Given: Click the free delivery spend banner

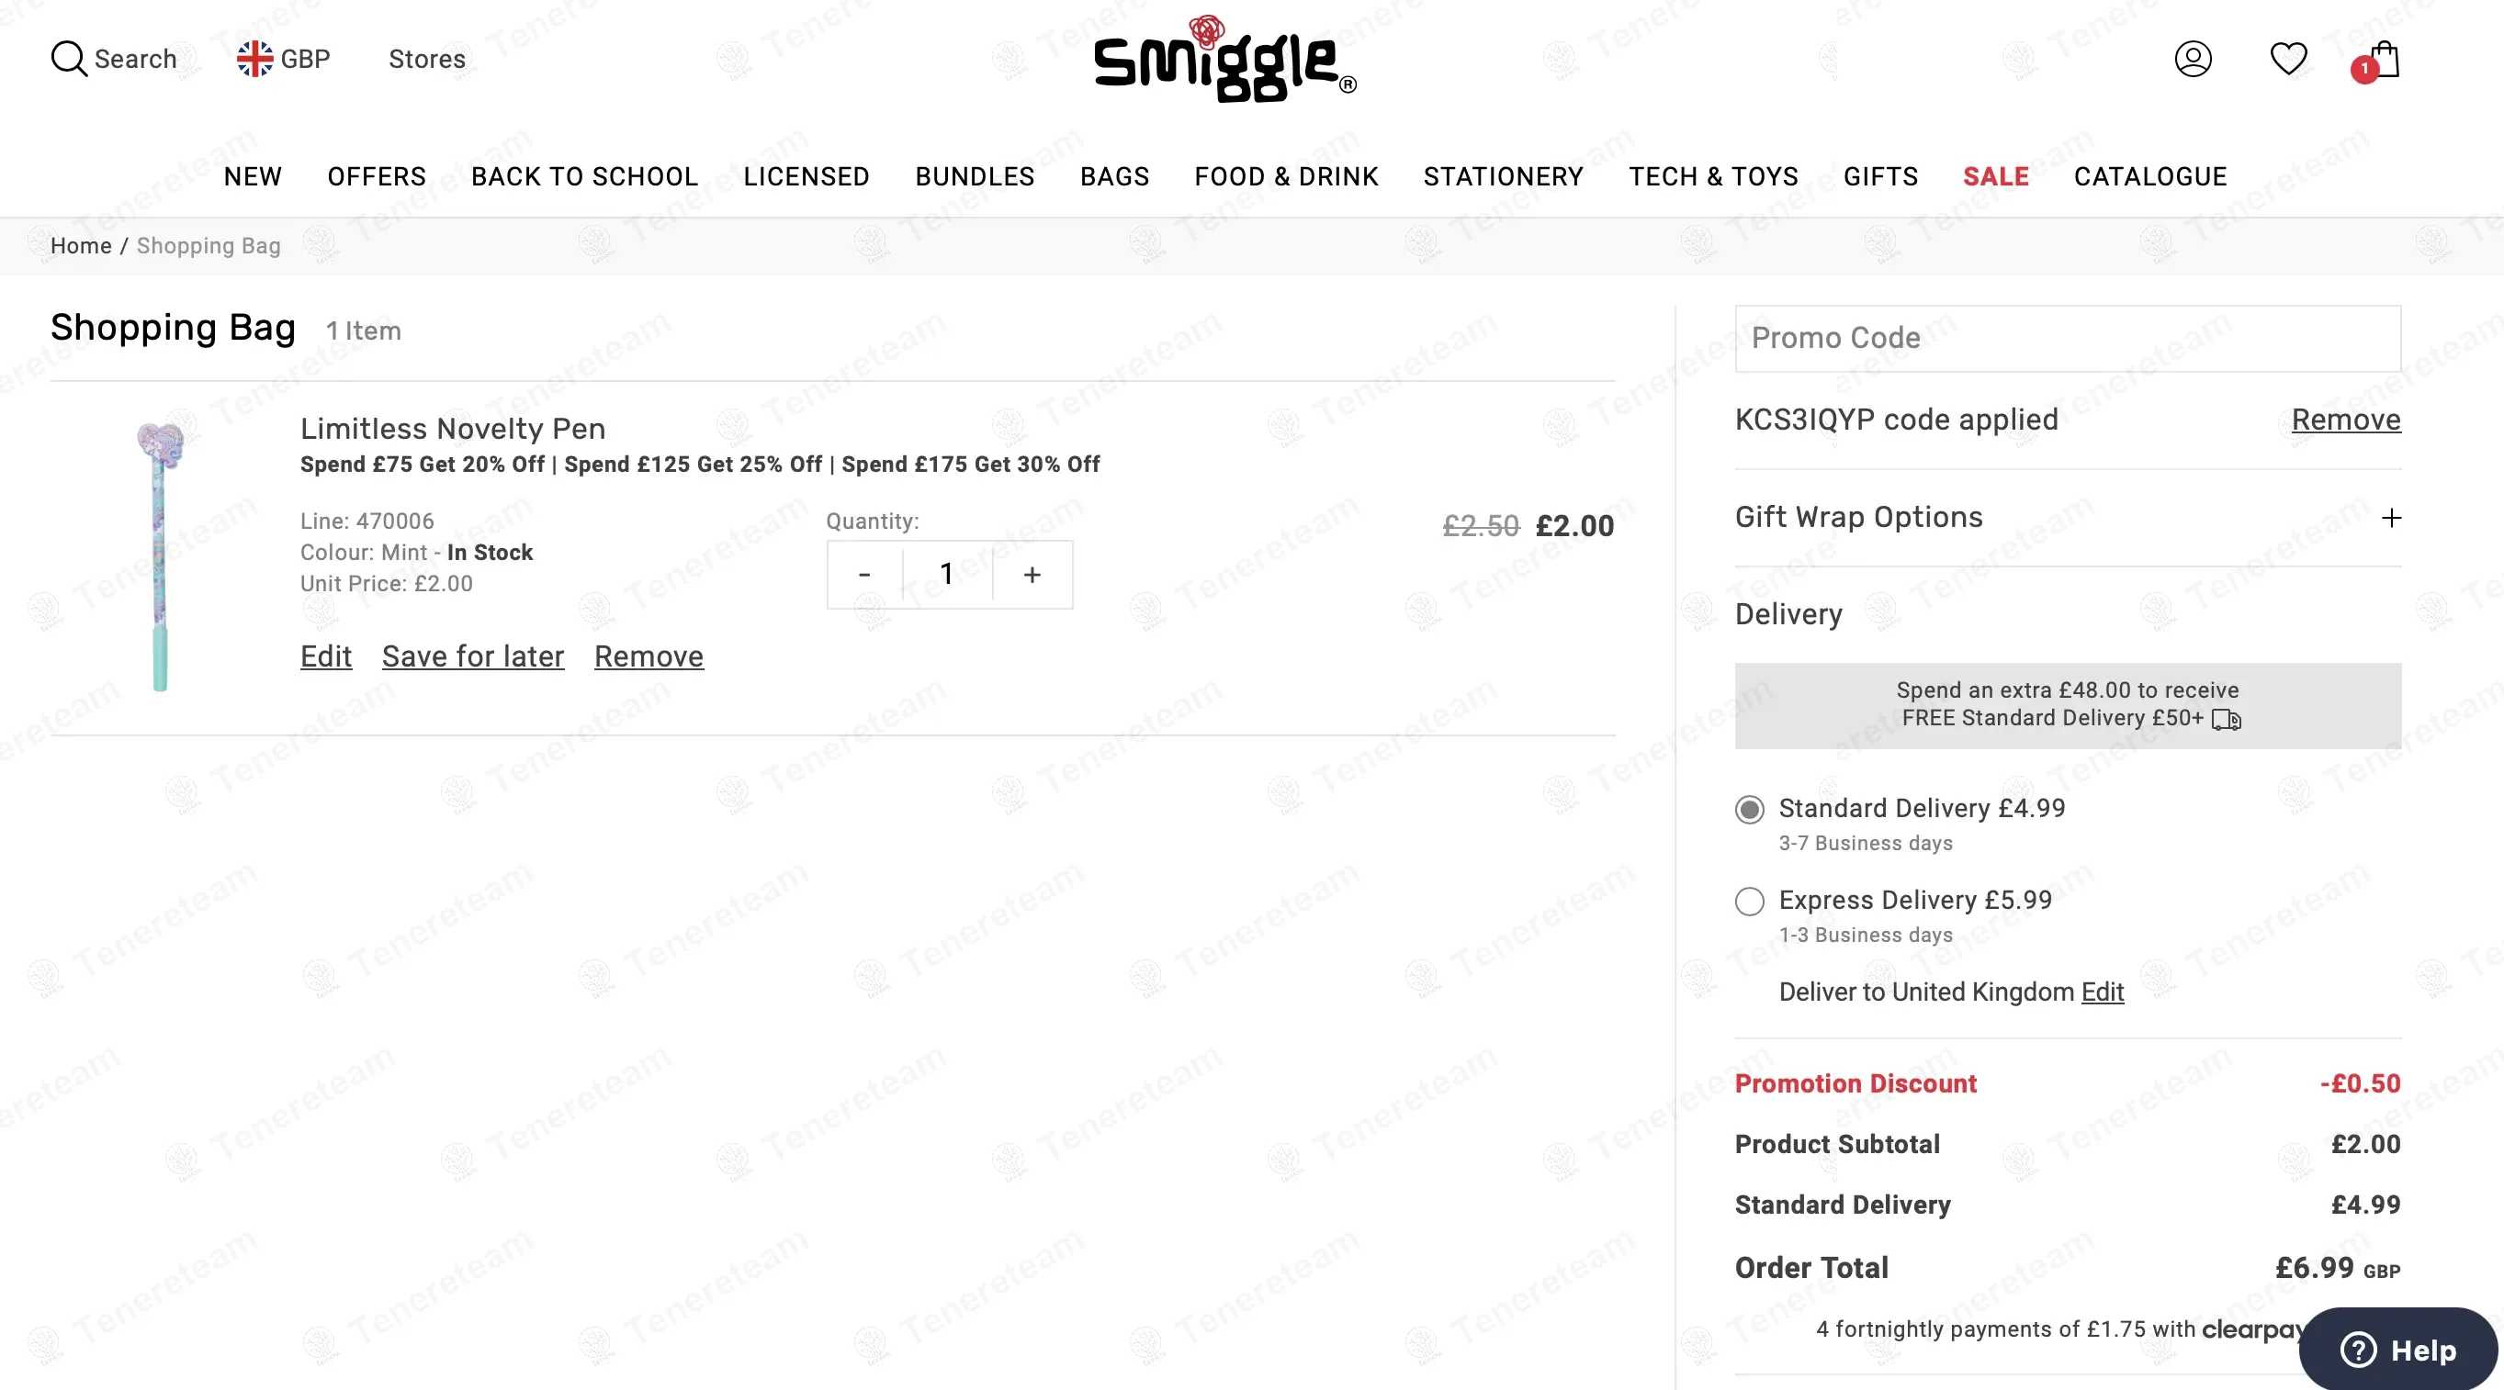Looking at the screenshot, I should [x=2068, y=705].
